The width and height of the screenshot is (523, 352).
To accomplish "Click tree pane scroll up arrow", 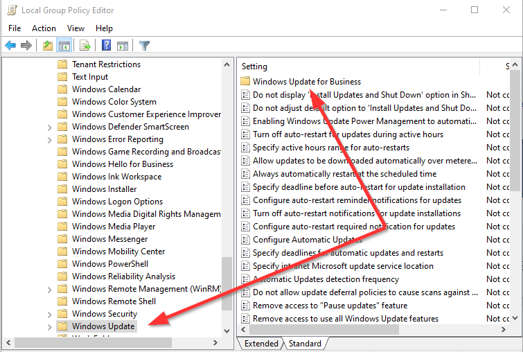I will 227,64.
